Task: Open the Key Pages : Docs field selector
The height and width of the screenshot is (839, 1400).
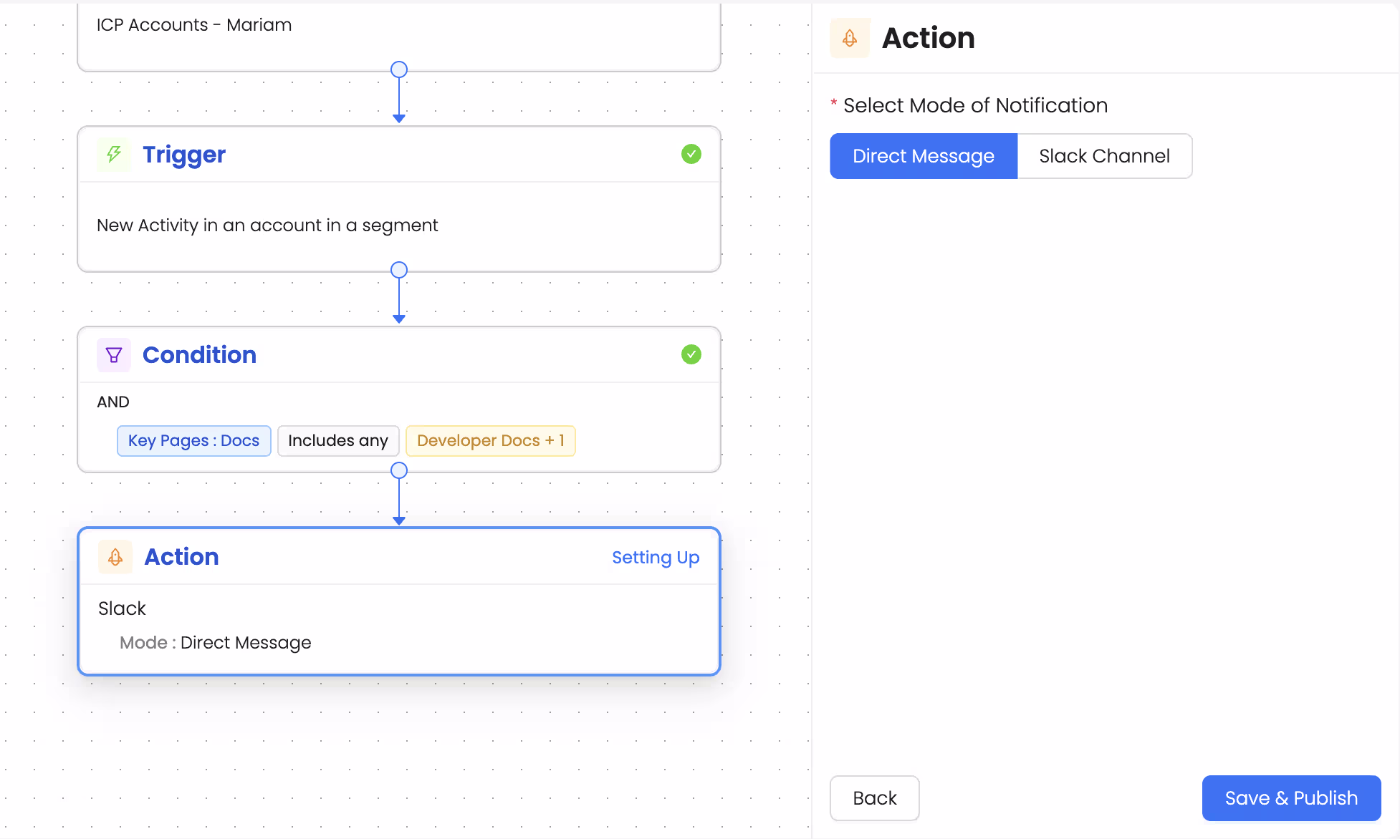Action: (193, 440)
